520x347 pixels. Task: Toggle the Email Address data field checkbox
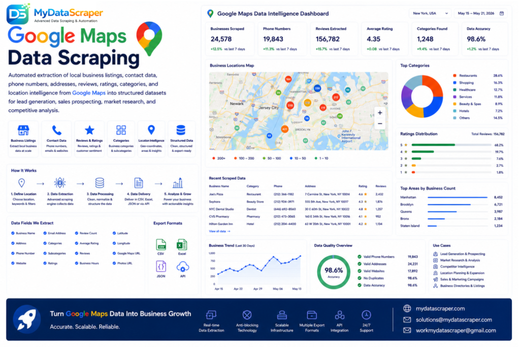pos(45,233)
